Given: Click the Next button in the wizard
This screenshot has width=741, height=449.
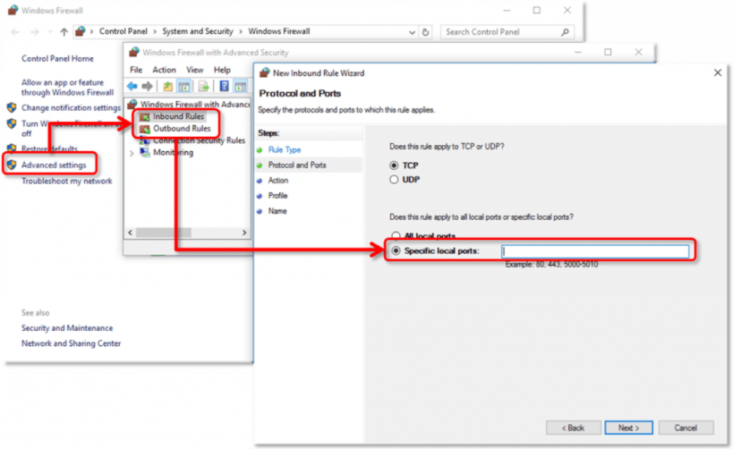Looking at the screenshot, I should (628, 428).
